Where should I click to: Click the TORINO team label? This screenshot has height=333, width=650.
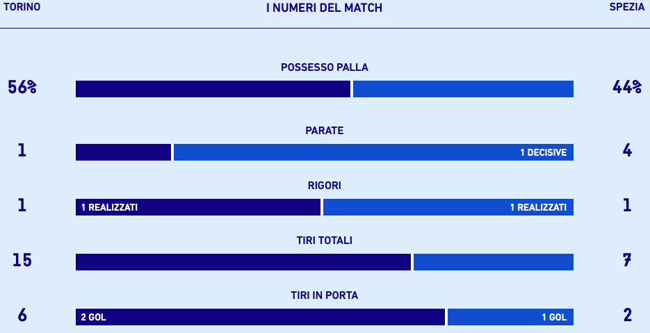(22, 7)
